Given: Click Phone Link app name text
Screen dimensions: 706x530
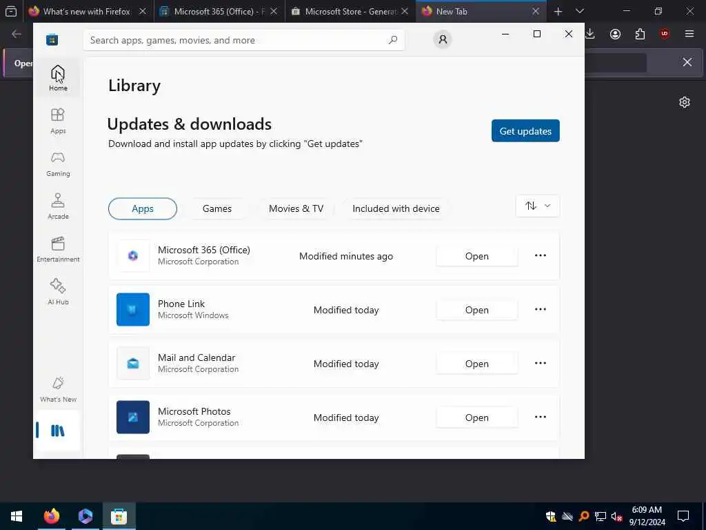Looking at the screenshot, I should click(181, 304).
